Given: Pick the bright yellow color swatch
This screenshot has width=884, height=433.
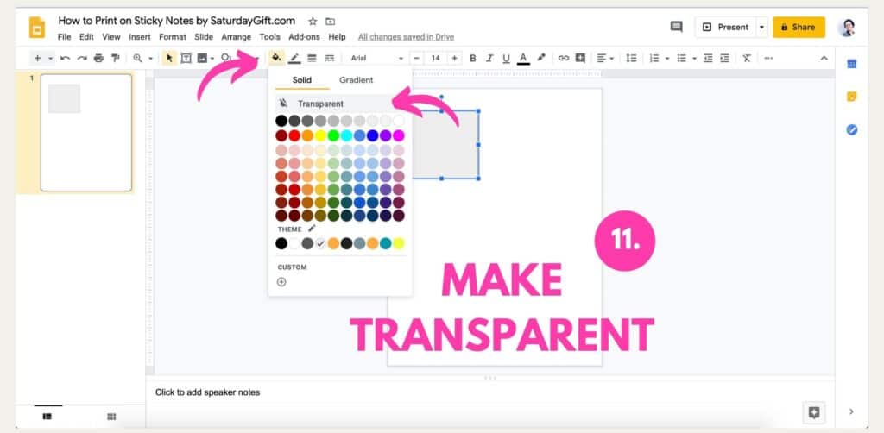Looking at the screenshot, I should 320,135.
